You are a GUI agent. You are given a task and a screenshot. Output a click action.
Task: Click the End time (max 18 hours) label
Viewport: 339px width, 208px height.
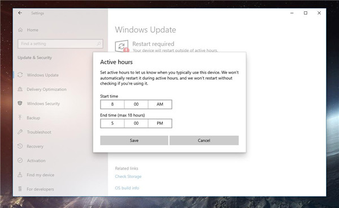pyautogui.click(x=123, y=115)
